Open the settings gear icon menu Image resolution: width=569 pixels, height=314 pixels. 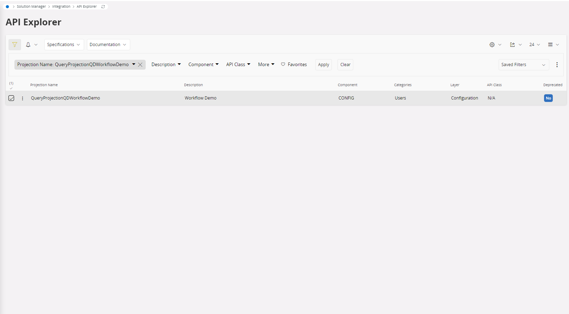pyautogui.click(x=492, y=45)
